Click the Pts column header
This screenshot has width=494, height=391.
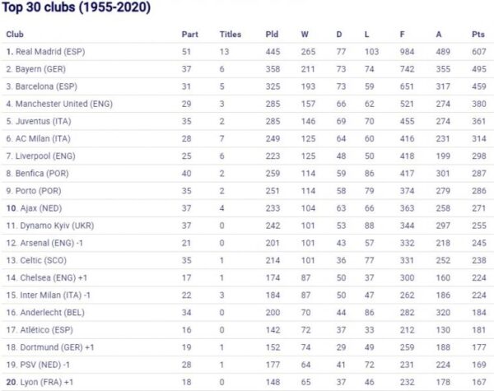(478, 34)
